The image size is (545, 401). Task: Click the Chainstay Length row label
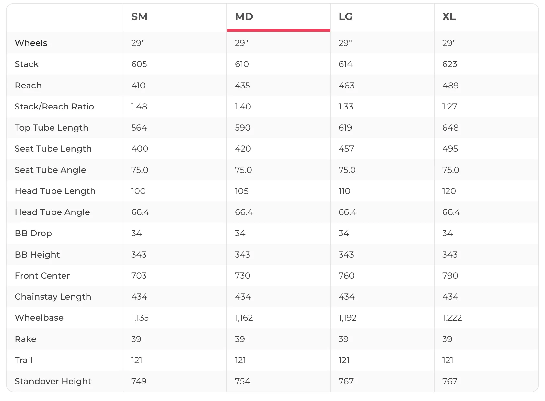click(53, 297)
